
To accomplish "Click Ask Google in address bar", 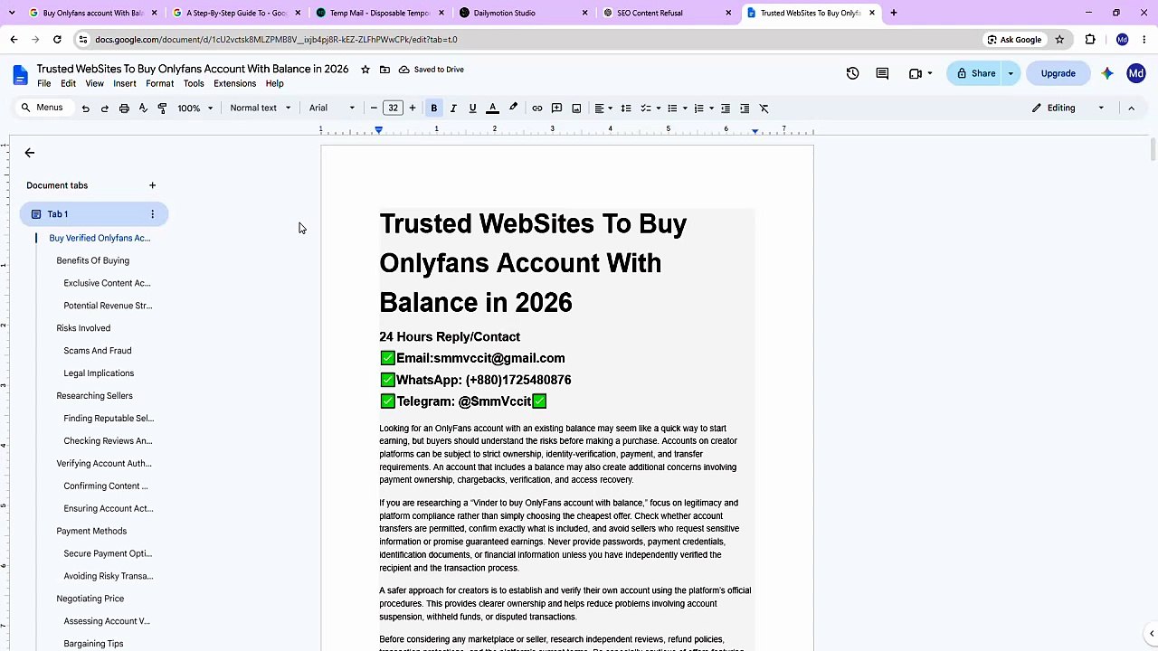I will click(x=1014, y=40).
